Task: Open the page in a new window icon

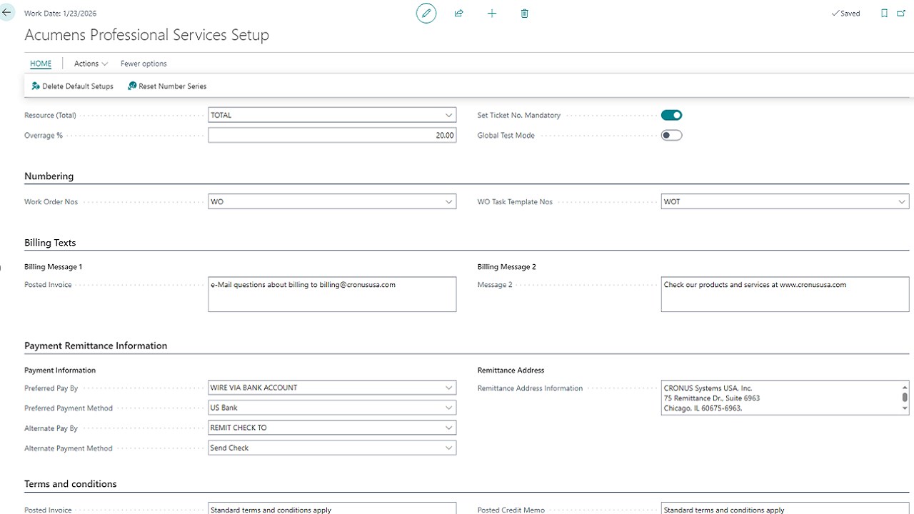Action: (x=901, y=13)
